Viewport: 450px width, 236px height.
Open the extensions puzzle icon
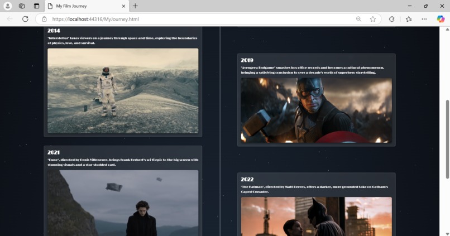coord(392,19)
